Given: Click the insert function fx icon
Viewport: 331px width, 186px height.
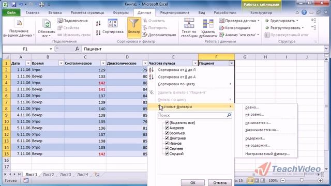Looking at the screenshot, I should pyautogui.click(x=77, y=49).
